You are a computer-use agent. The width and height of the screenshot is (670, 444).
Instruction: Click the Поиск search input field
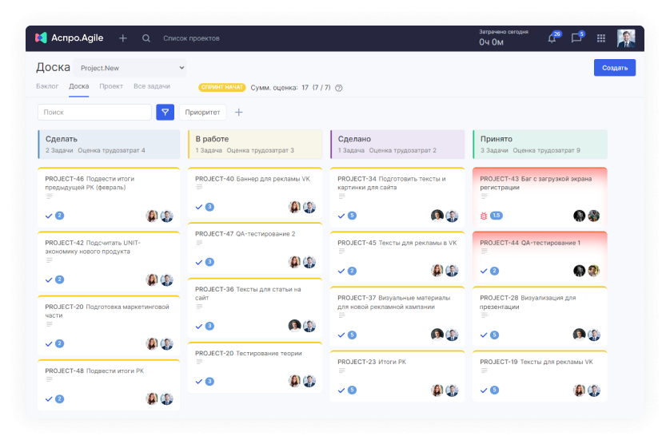point(94,113)
